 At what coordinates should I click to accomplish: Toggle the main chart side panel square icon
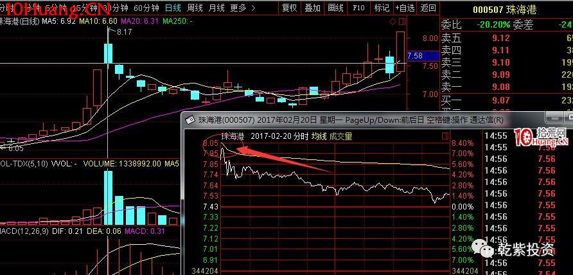pyautogui.click(x=402, y=22)
